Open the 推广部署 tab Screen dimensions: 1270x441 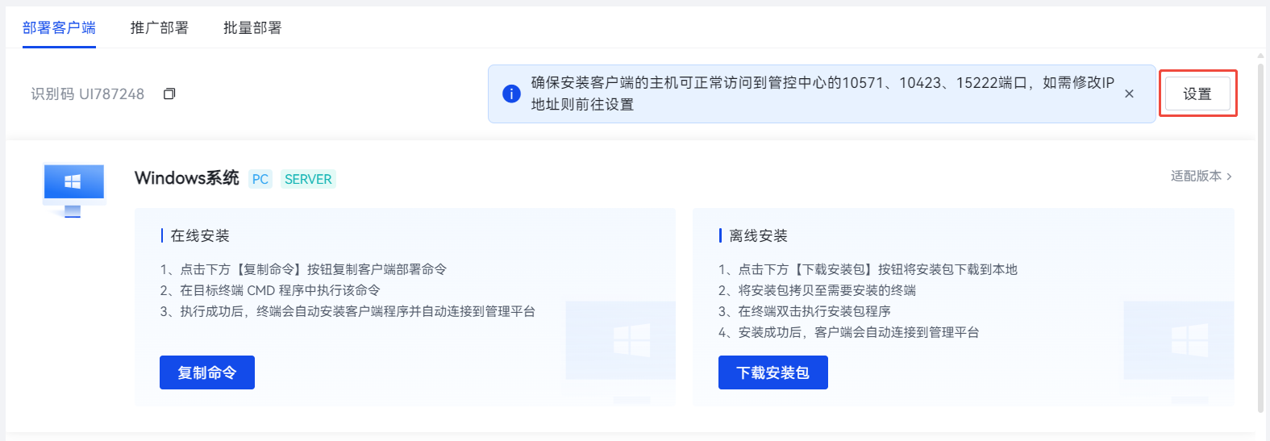[x=159, y=28]
